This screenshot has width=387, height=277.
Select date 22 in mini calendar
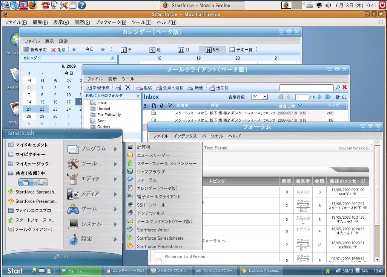pos(42,109)
